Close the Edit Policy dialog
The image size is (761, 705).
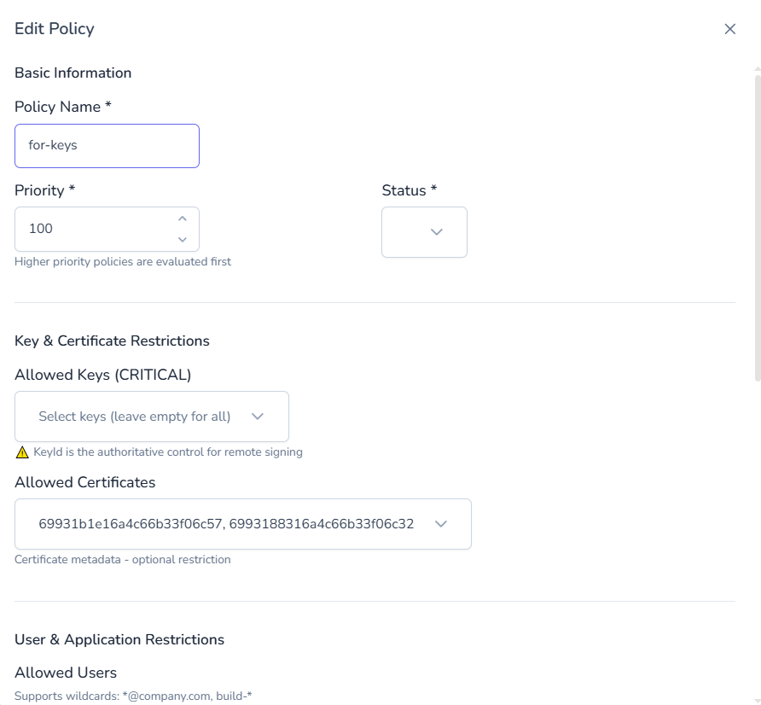coord(730,28)
